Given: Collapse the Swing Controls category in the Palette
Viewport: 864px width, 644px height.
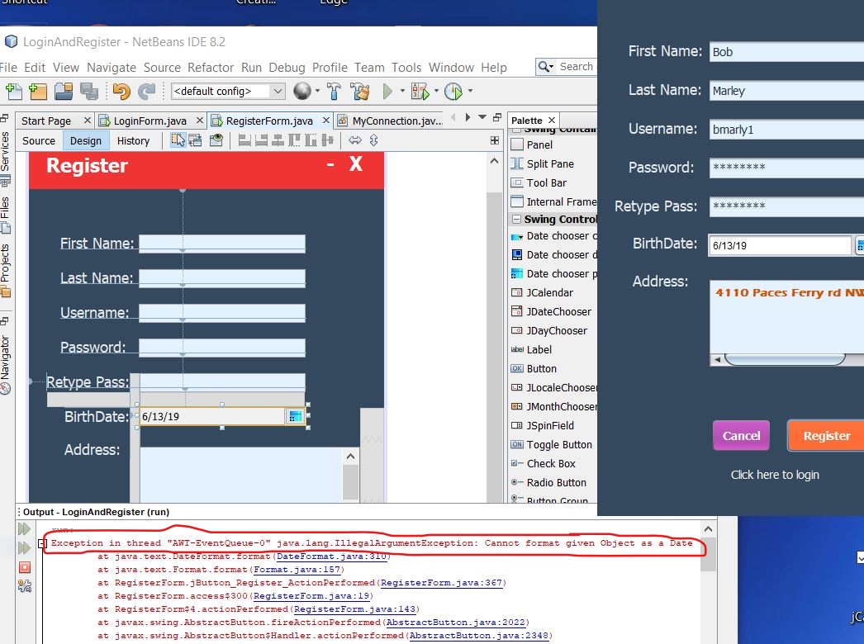Looking at the screenshot, I should click(519, 218).
